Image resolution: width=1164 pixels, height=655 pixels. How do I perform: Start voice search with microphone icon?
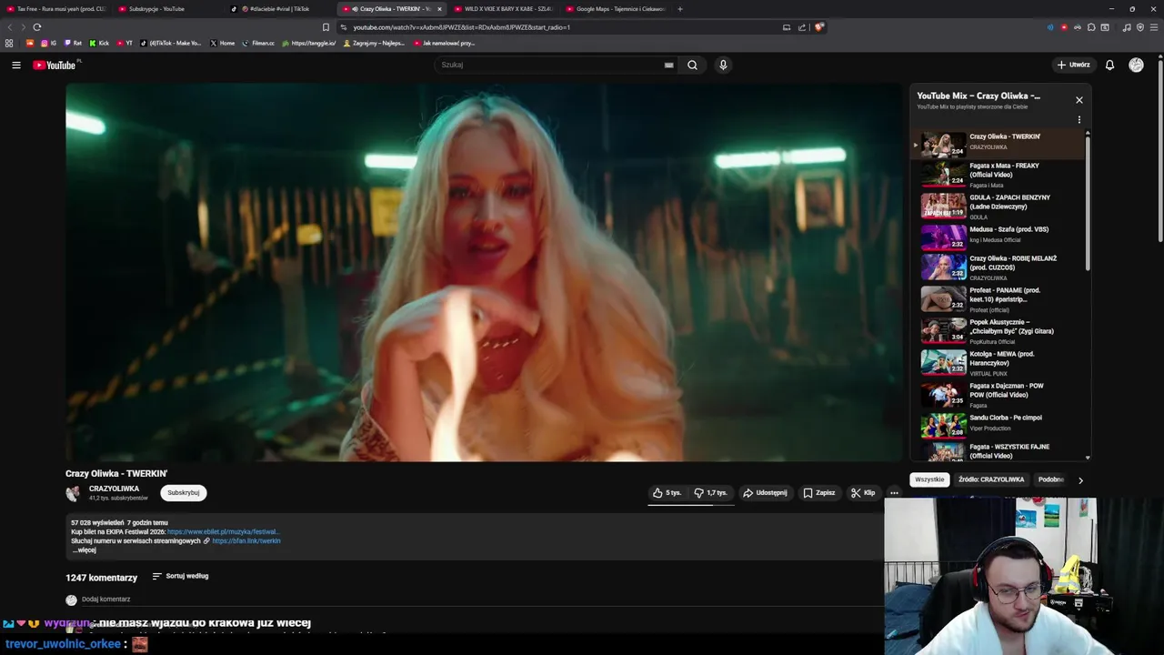click(x=723, y=65)
